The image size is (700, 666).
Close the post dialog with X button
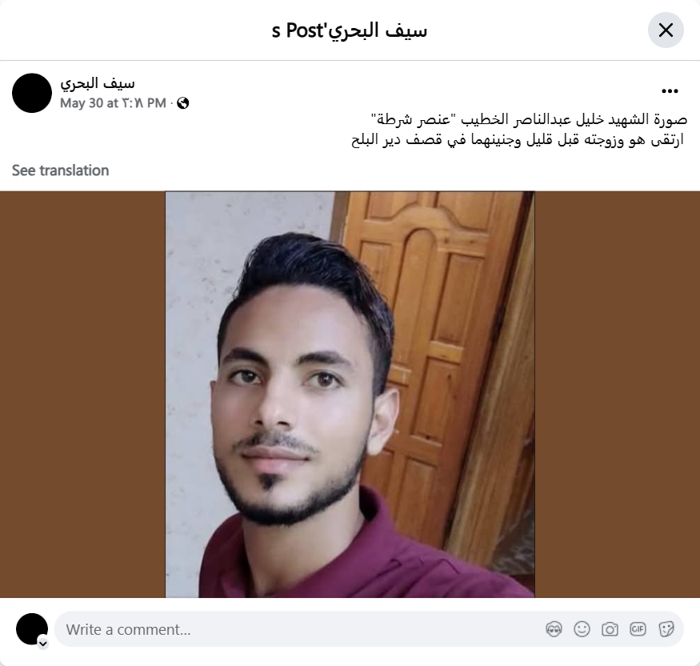tap(666, 30)
